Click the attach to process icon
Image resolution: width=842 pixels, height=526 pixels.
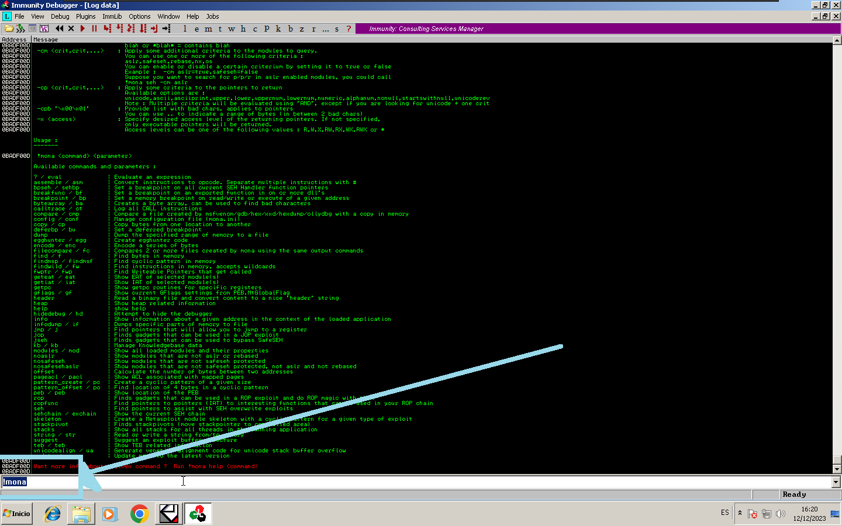coord(20,29)
